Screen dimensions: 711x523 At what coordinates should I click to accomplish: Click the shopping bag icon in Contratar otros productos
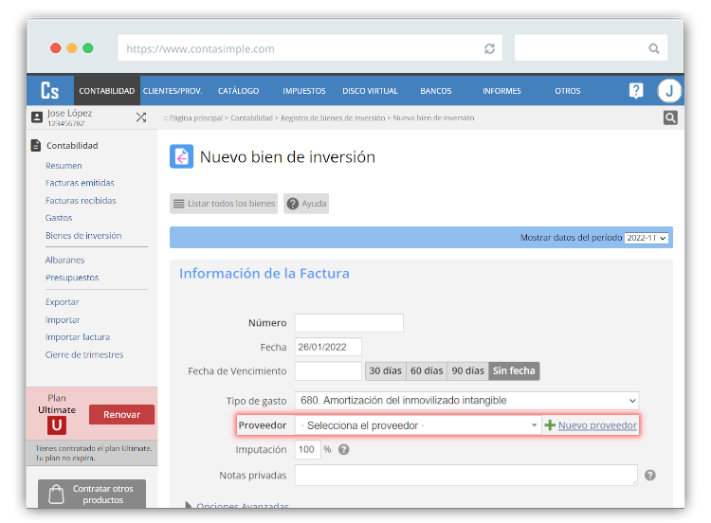[56, 494]
